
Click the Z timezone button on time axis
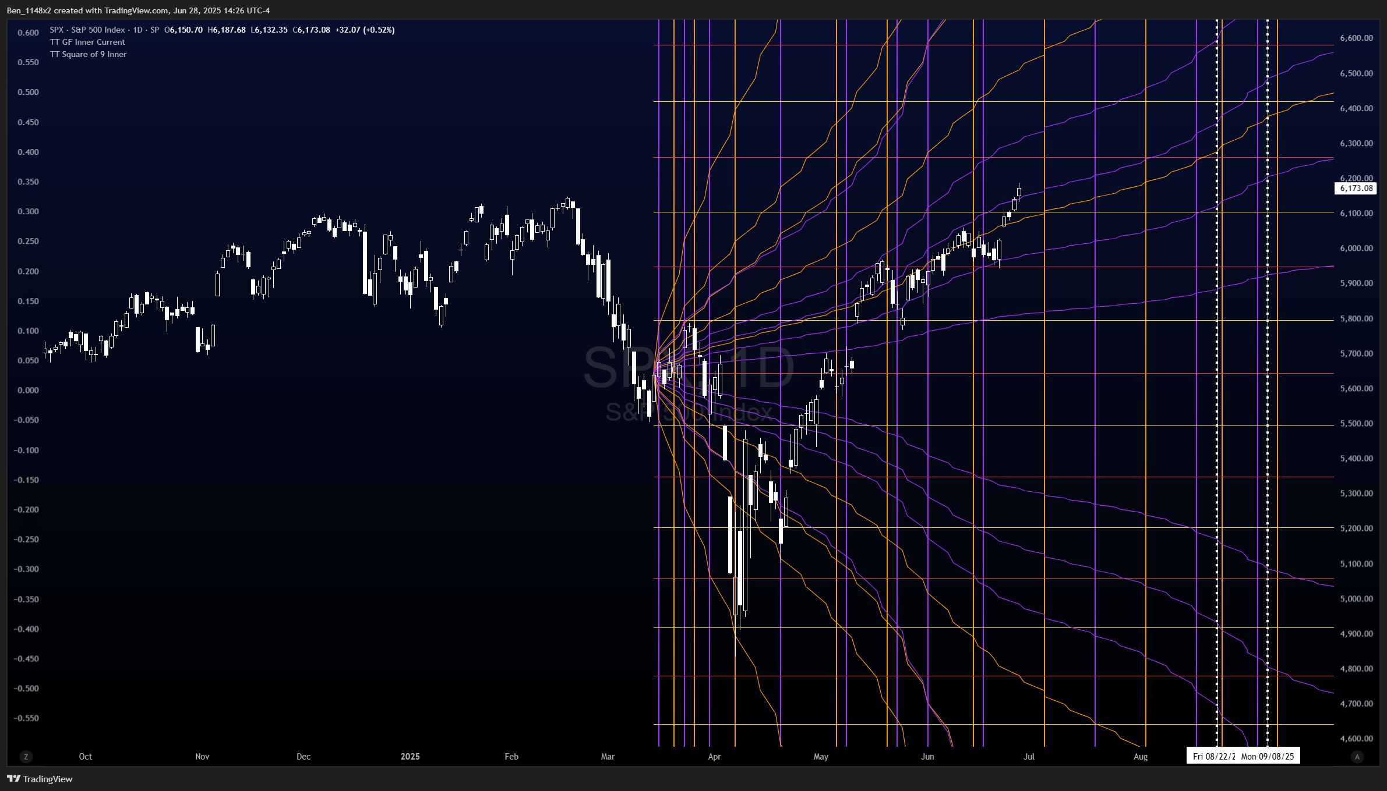tap(26, 757)
